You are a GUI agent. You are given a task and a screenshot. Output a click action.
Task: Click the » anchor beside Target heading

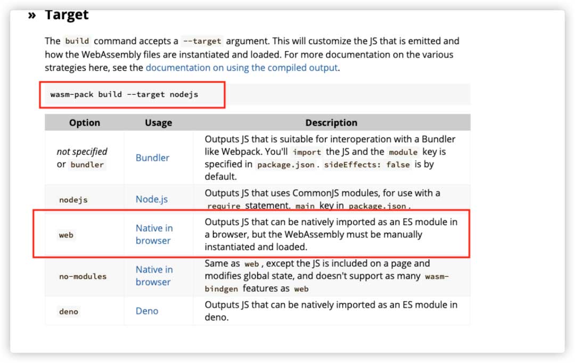tap(32, 15)
